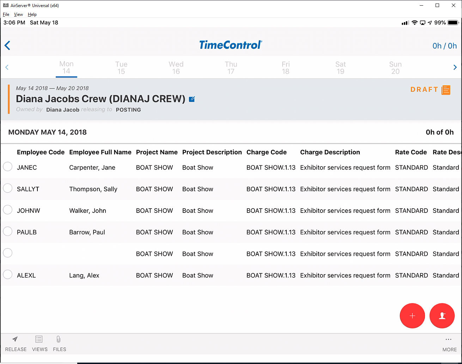
Task: Tap the Carpenter, Jane name cell
Action: coord(92,167)
